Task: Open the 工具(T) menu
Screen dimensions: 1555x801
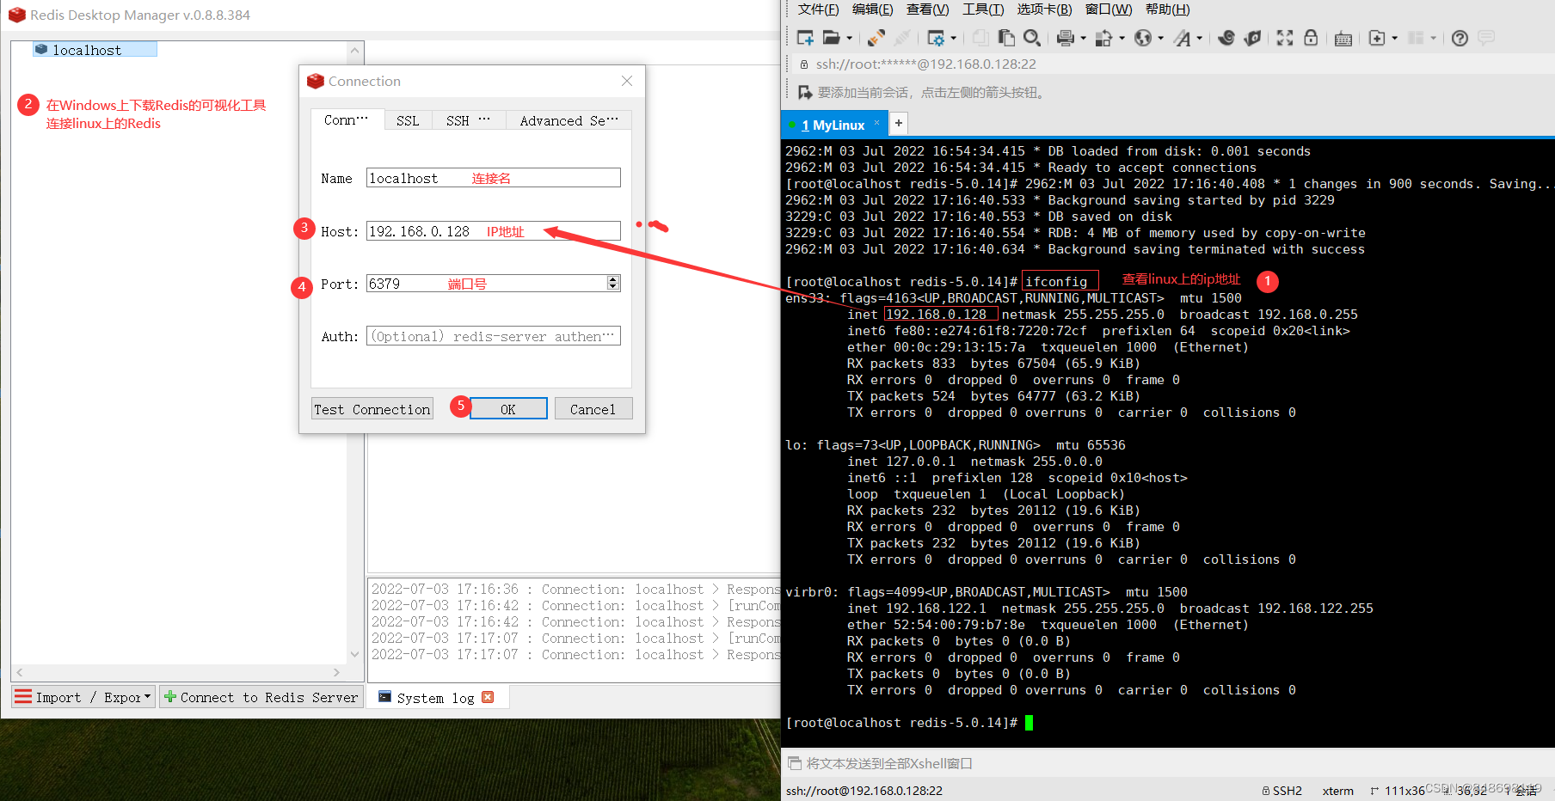Action: pyautogui.click(x=983, y=9)
